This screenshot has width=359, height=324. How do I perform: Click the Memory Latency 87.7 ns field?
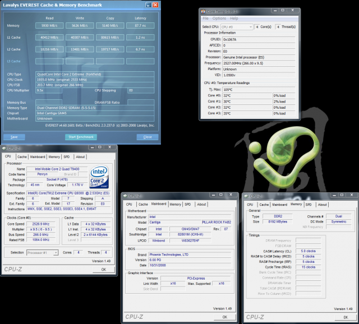click(x=140, y=26)
